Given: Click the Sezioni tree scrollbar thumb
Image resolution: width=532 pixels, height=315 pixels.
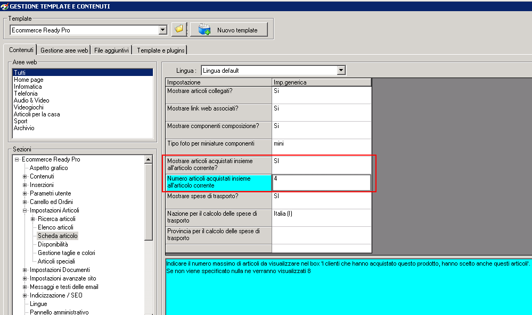Looking at the screenshot, I should (148, 202).
